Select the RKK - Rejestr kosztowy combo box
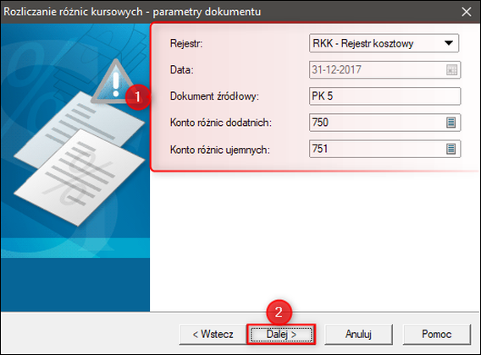 point(384,43)
